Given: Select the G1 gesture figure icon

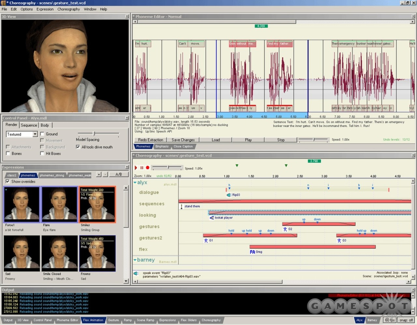Looking at the screenshot, I should point(206,241).
